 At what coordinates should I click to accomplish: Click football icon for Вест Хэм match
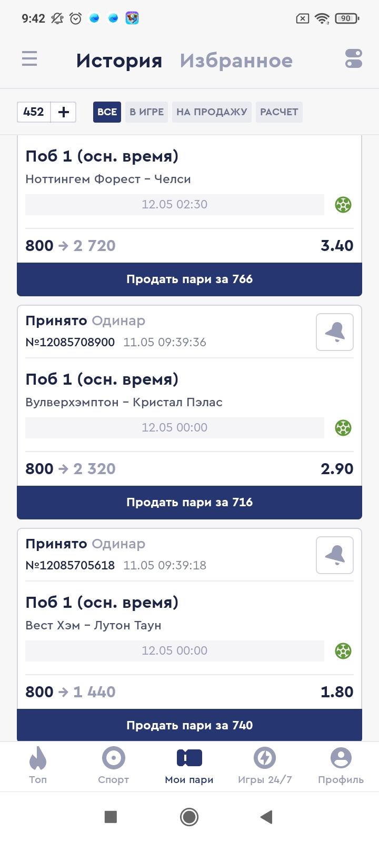(343, 651)
